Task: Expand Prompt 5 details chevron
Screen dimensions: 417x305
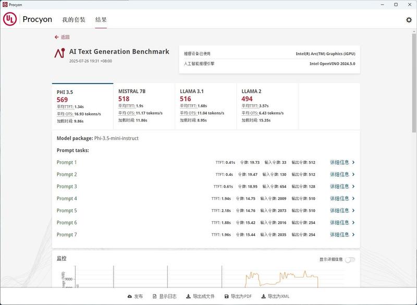Action: (x=353, y=211)
